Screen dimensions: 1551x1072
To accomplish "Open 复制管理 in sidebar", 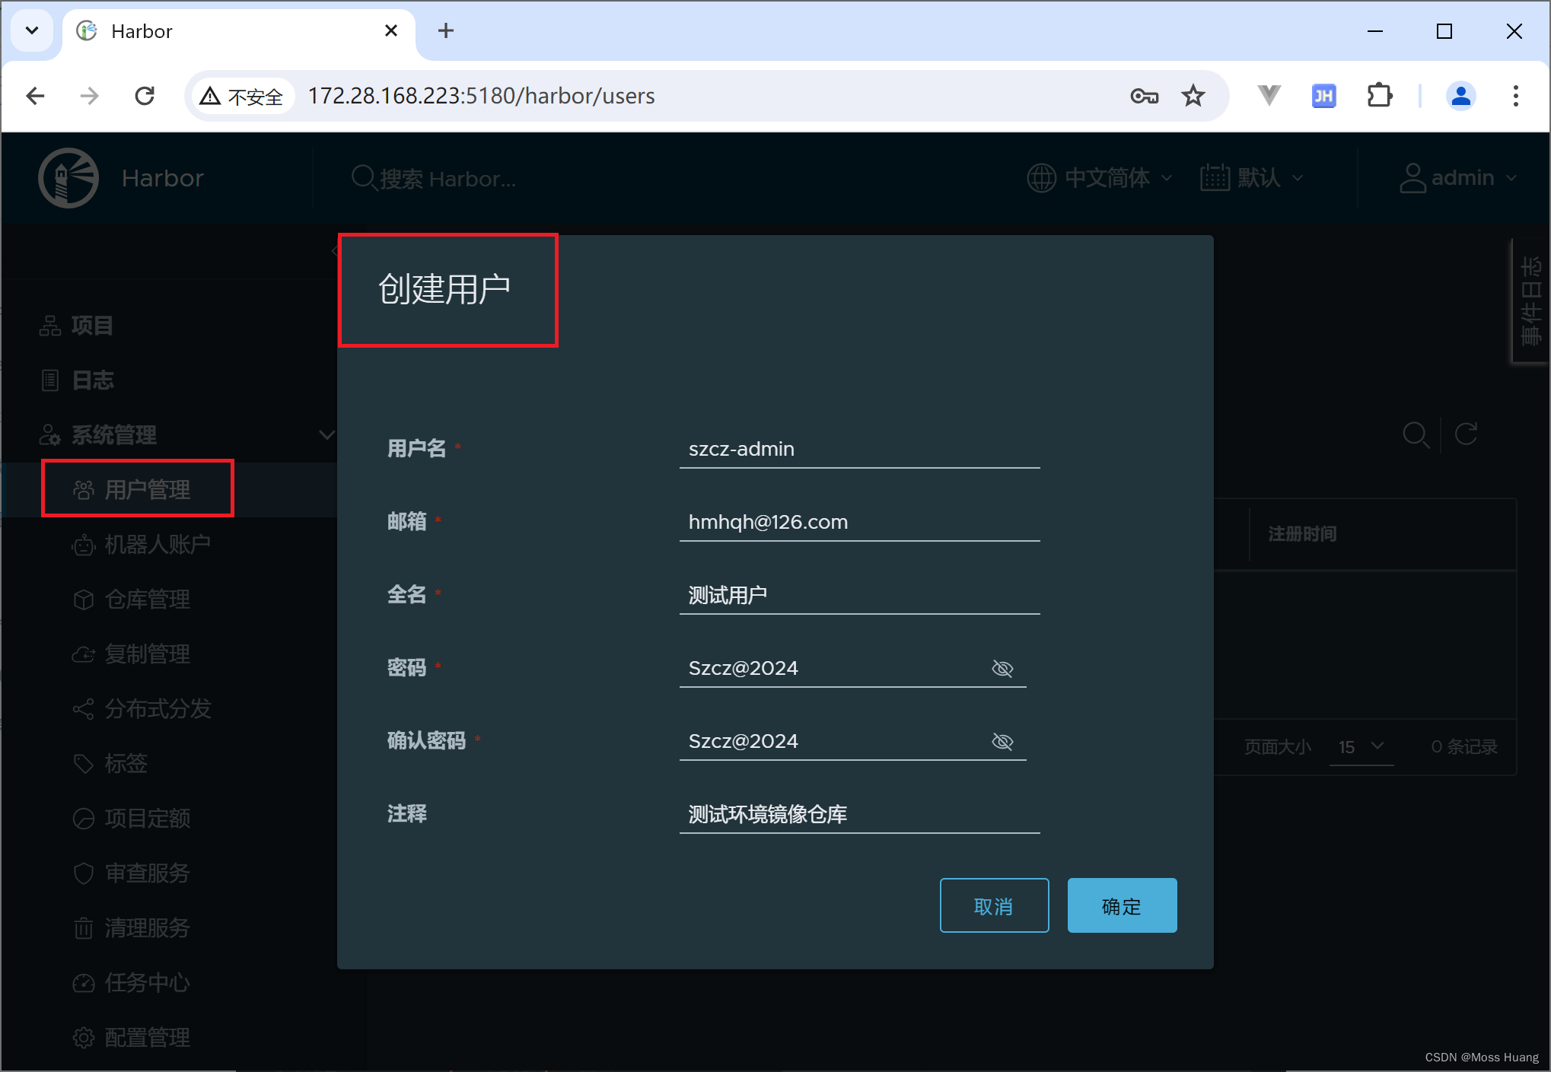I will coord(147,654).
